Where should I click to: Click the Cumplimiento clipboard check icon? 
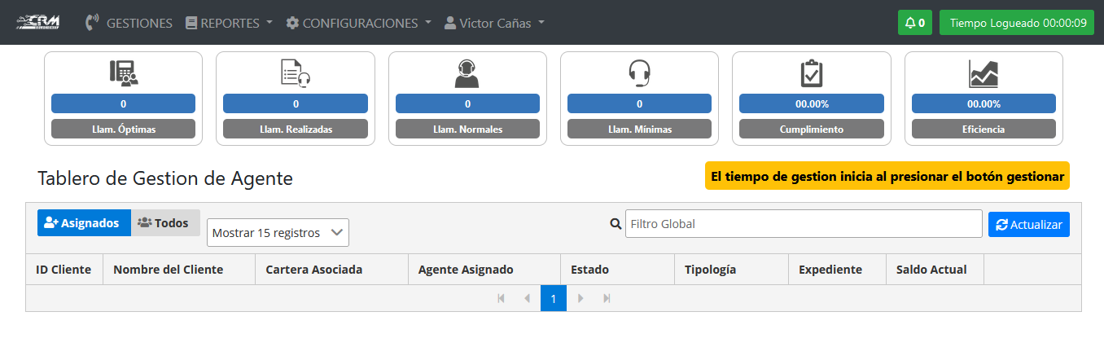pos(812,73)
